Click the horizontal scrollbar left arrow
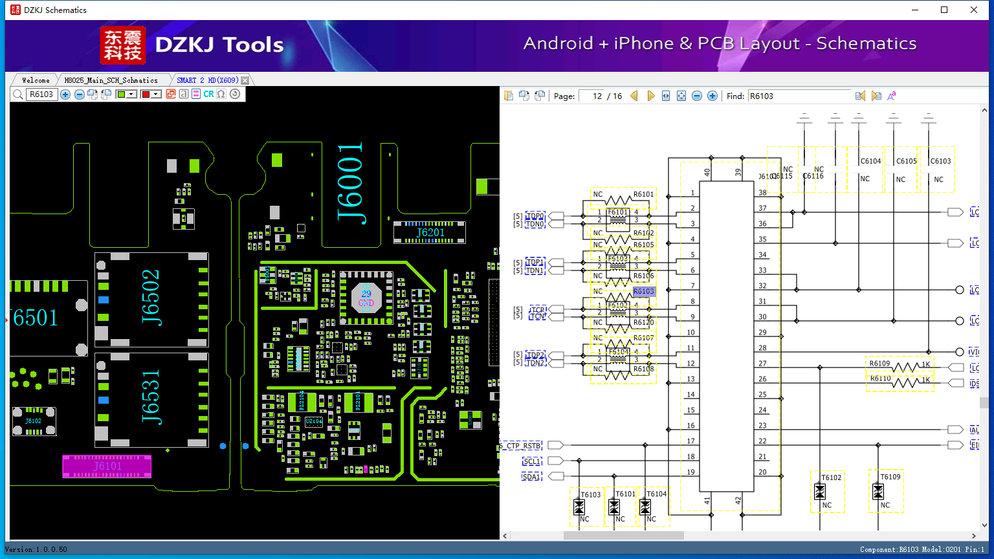This screenshot has width=994, height=559. pyautogui.click(x=505, y=536)
